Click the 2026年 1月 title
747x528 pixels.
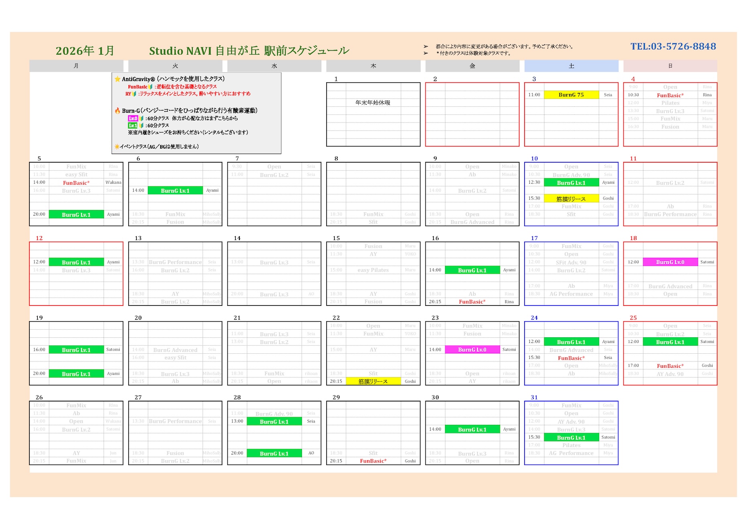85,51
